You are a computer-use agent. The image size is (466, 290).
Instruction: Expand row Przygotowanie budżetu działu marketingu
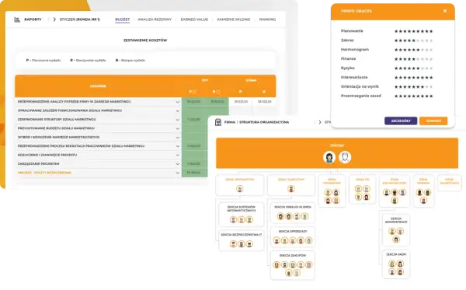tap(177, 129)
